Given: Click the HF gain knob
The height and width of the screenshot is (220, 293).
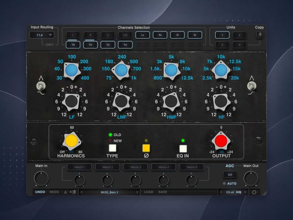Looking at the screenshot, I should coord(221,101).
